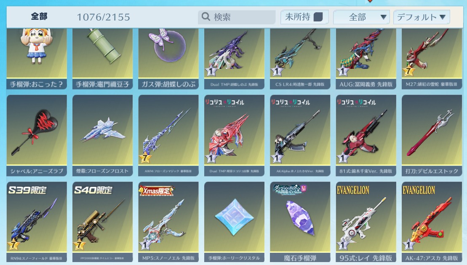Image resolution: width=467 pixels, height=265 pixels.
Task: Choose the ガス弾:胡蝶しのぶ butterfly item
Action: tap(168, 59)
